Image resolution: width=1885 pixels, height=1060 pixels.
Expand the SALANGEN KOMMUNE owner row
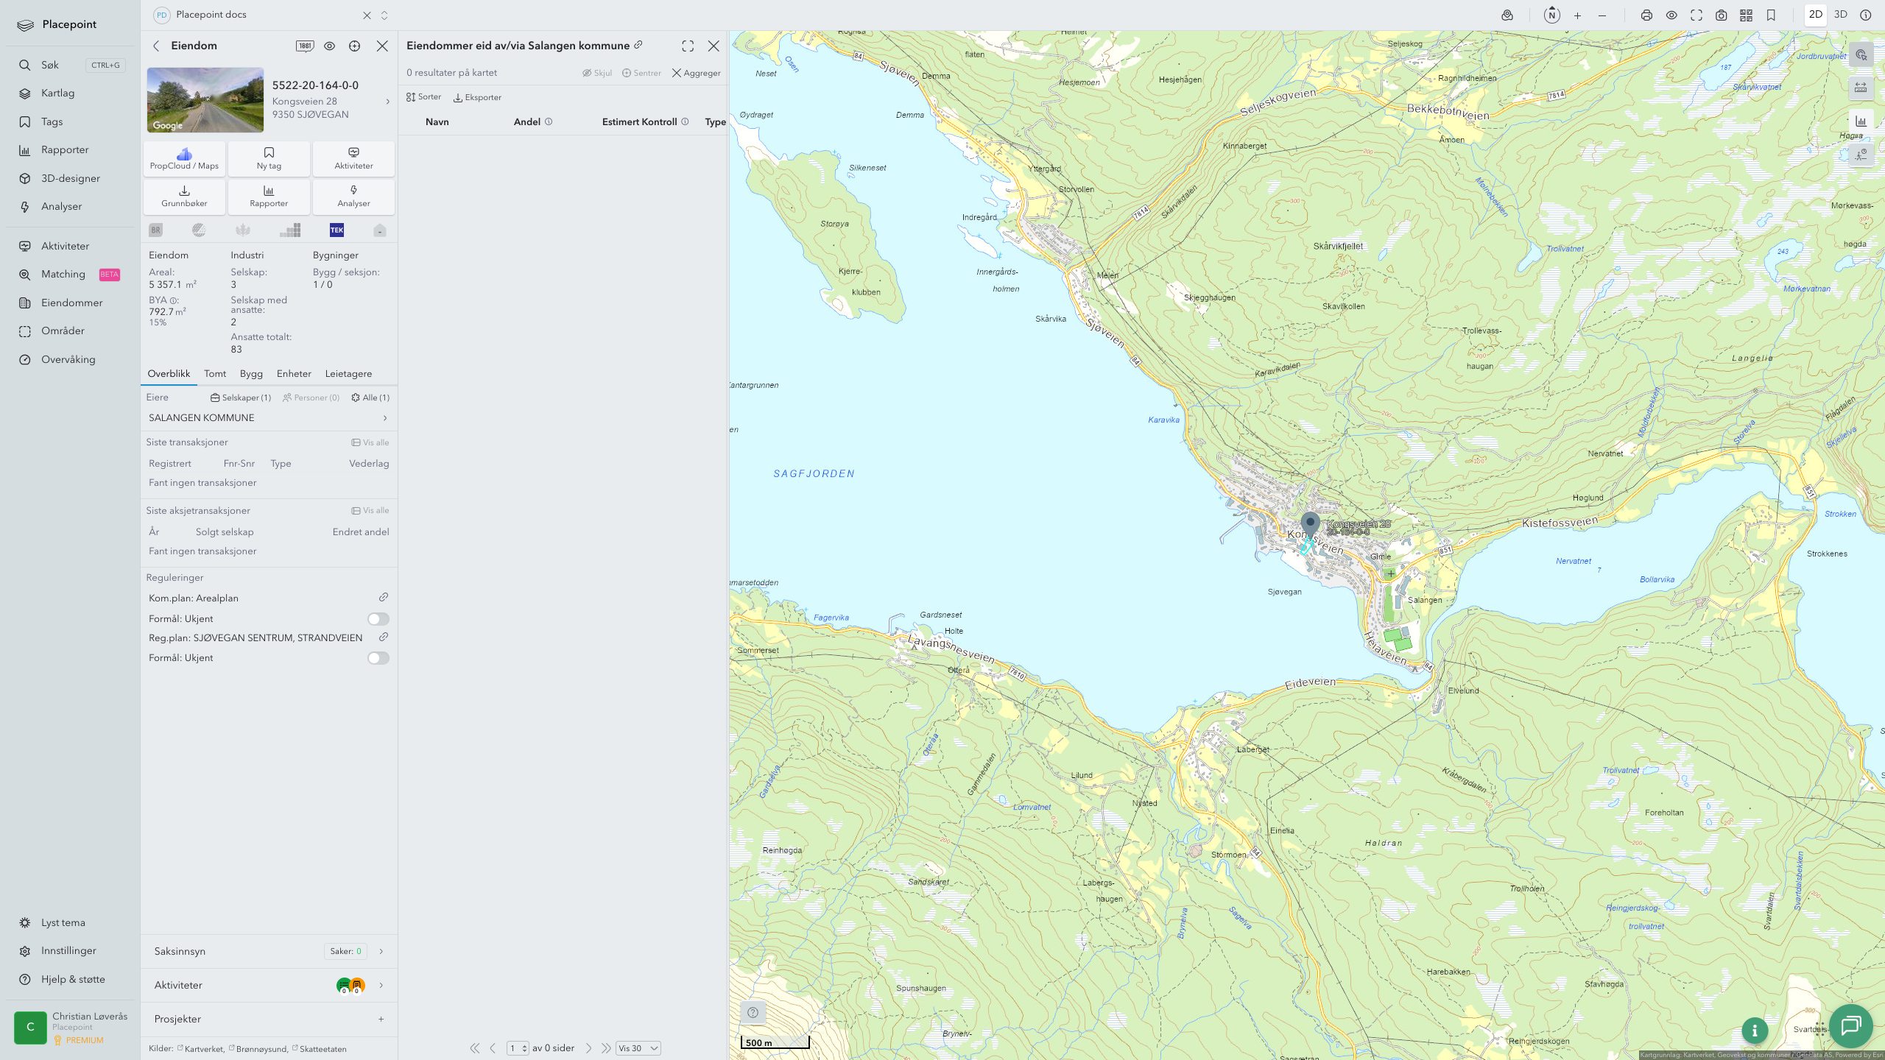click(269, 418)
